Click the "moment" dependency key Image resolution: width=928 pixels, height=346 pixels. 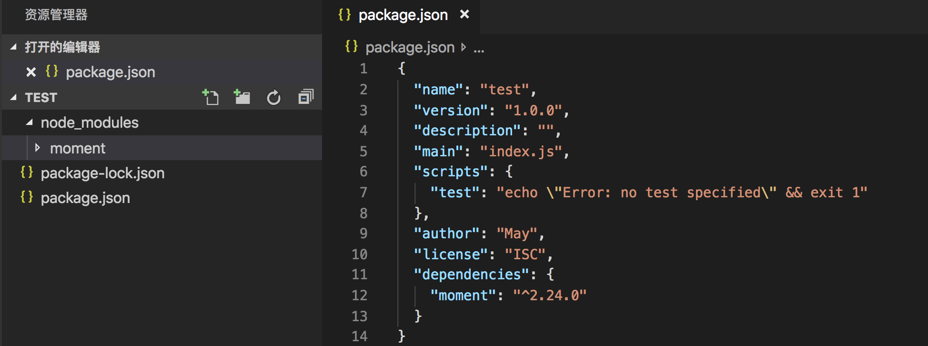pos(463,295)
